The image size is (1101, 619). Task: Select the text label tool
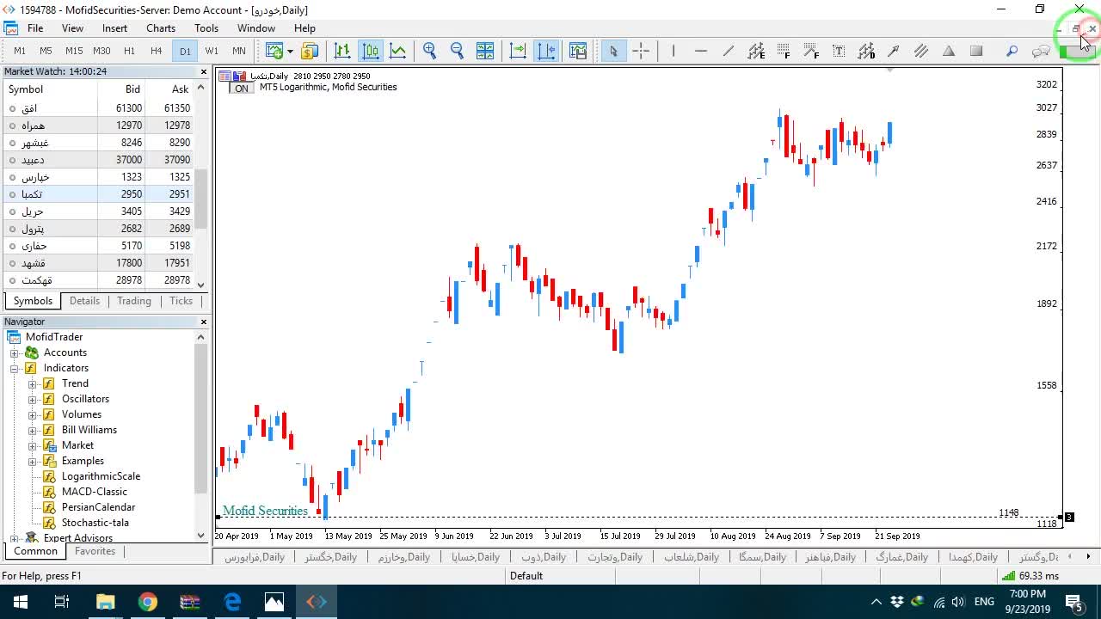click(839, 51)
